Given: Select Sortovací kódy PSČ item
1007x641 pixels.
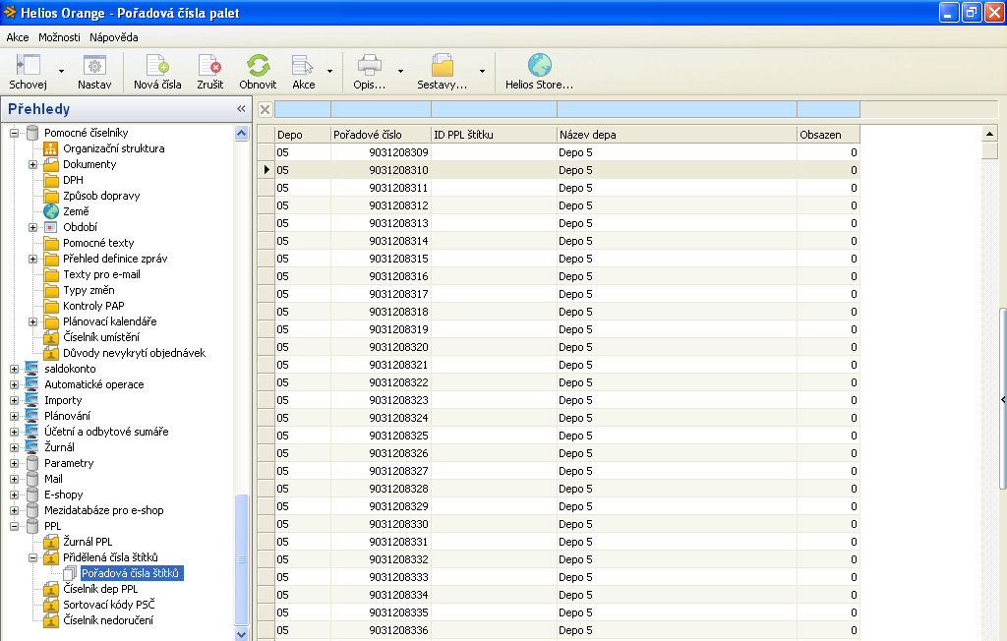Looking at the screenshot, I should [x=108, y=605].
